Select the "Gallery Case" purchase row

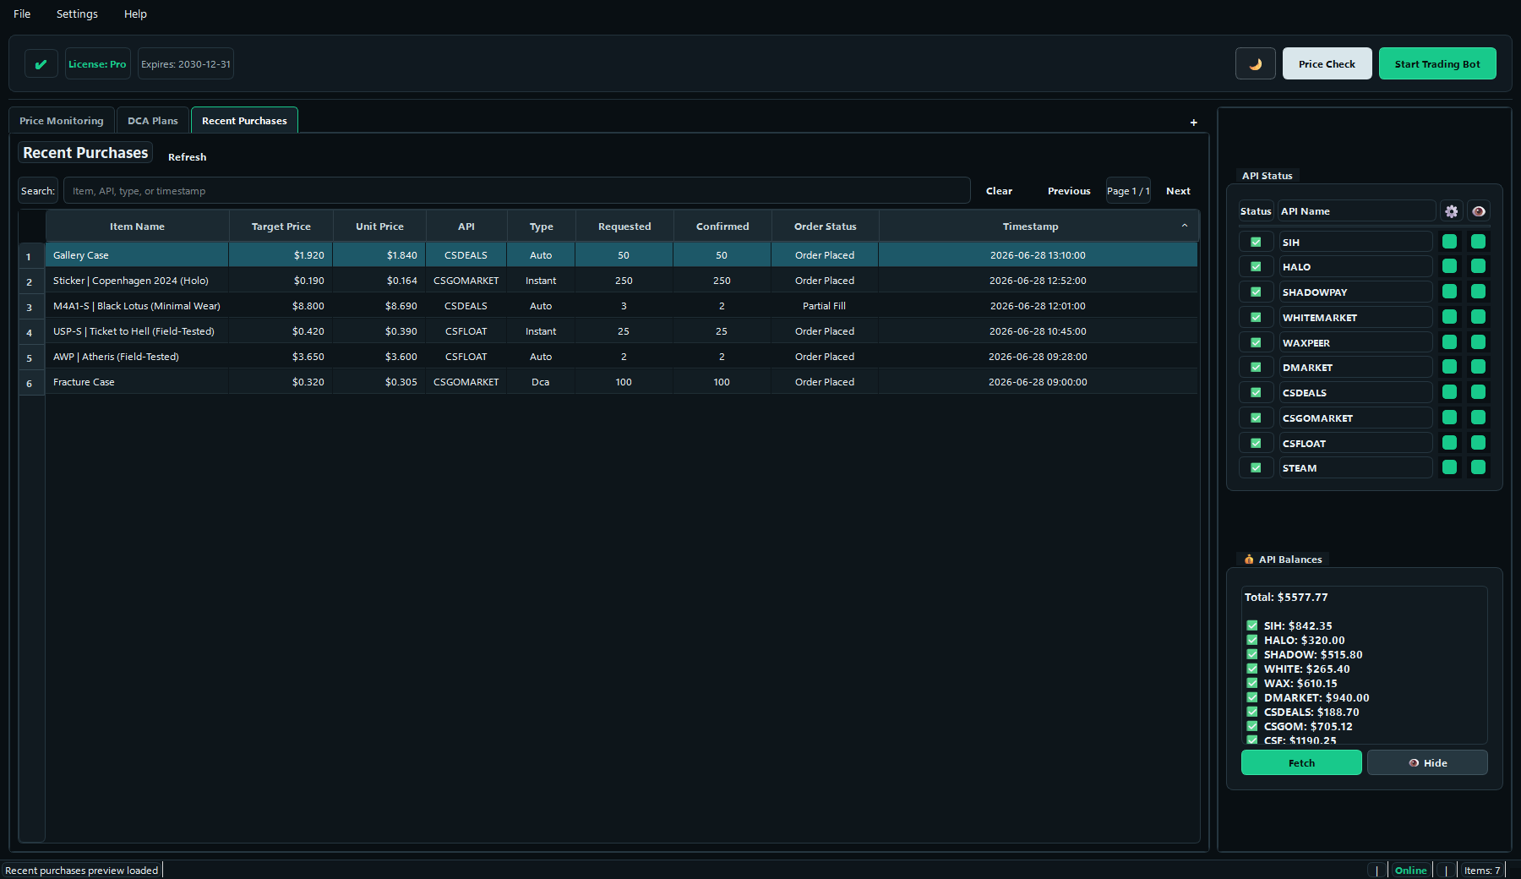(622, 254)
